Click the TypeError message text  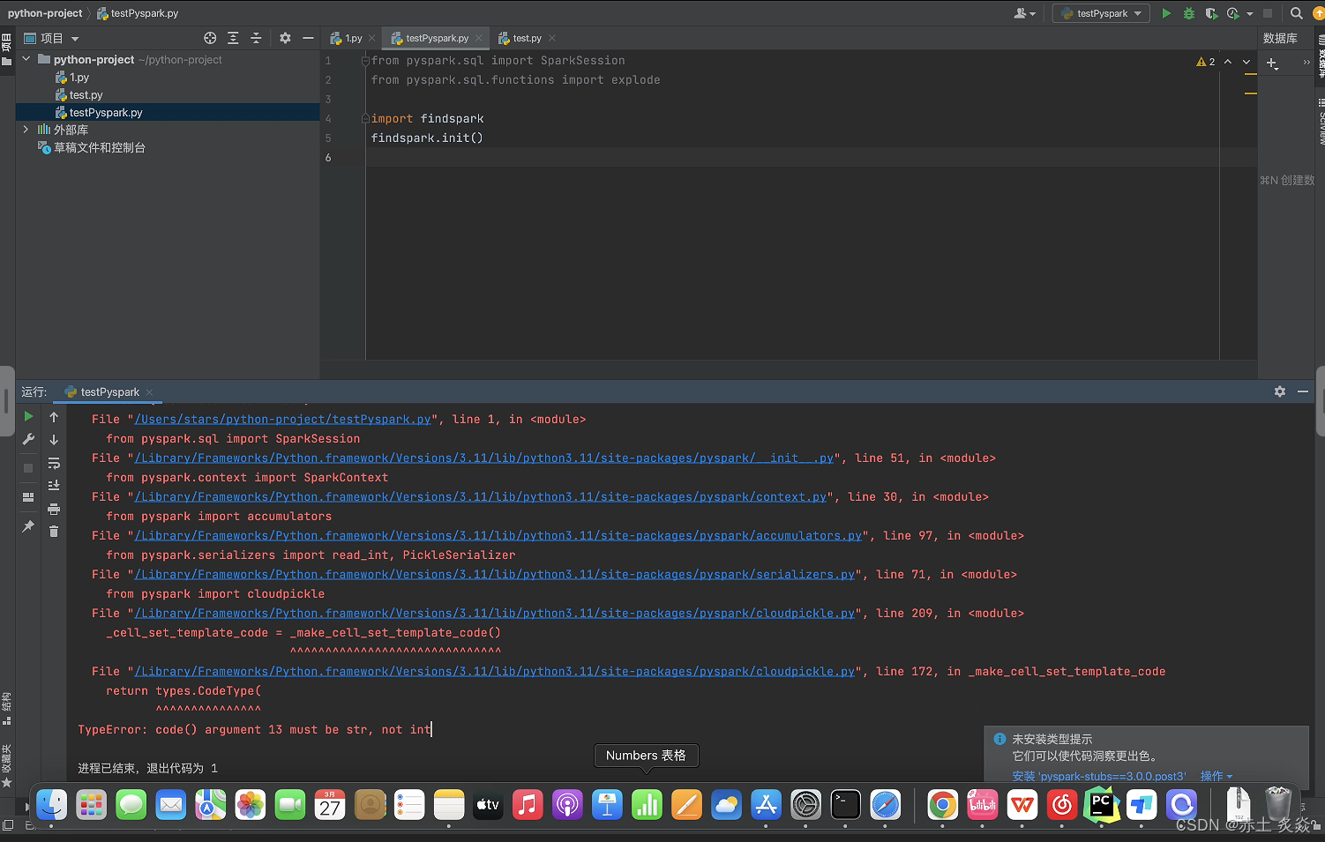tap(254, 730)
